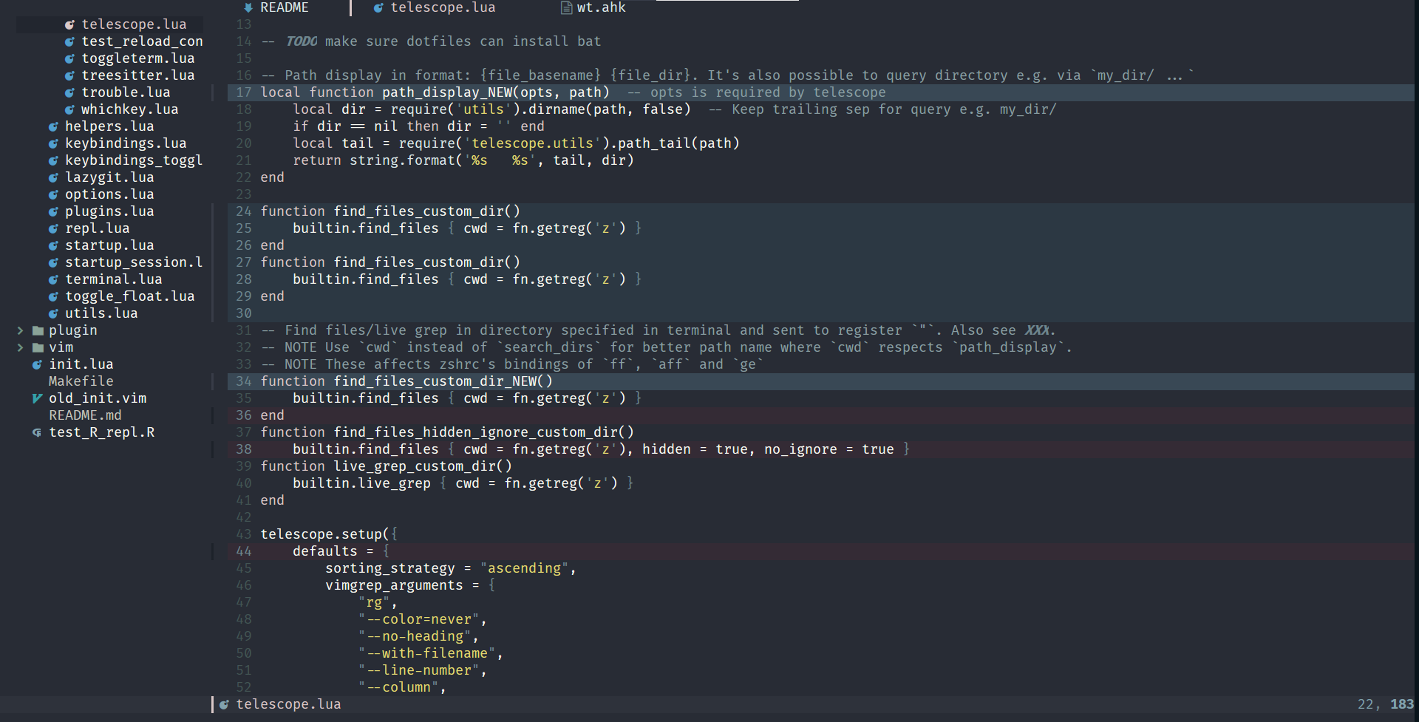Click the "--with-filename" string

pos(426,653)
